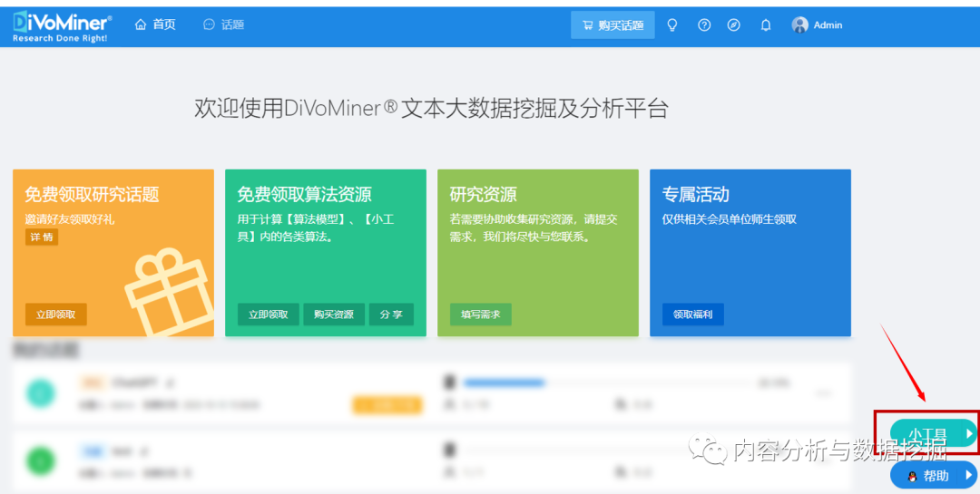Click the 填写需求 button
980x494 pixels.
[481, 315]
